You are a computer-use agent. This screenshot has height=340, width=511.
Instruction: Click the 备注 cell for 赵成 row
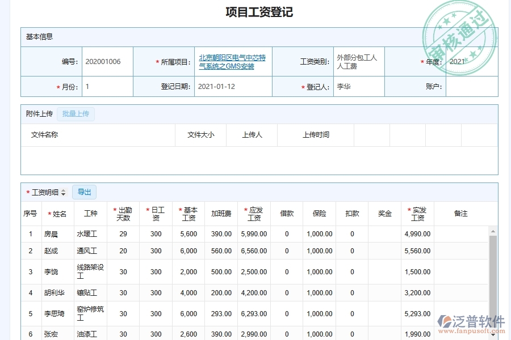pyautogui.click(x=460, y=251)
